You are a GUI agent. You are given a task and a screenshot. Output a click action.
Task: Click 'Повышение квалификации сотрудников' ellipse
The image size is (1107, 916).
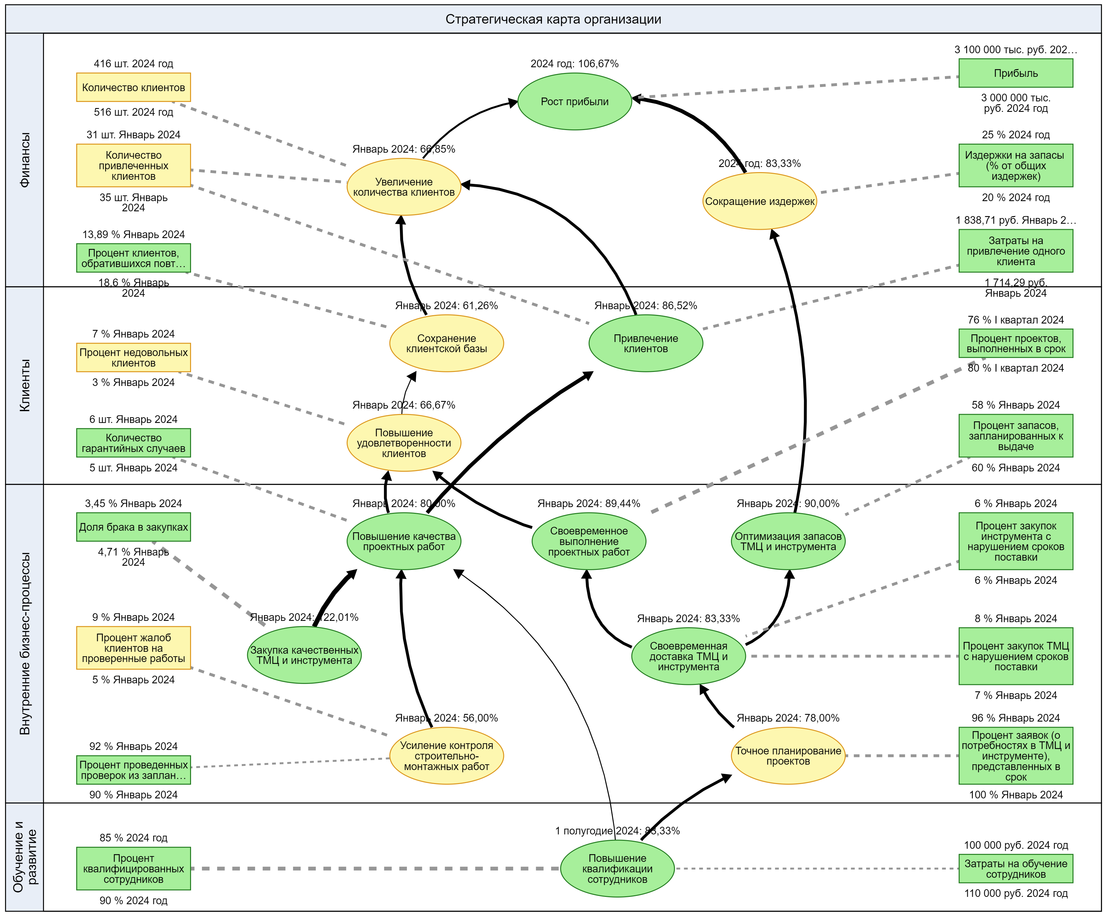tap(617, 869)
